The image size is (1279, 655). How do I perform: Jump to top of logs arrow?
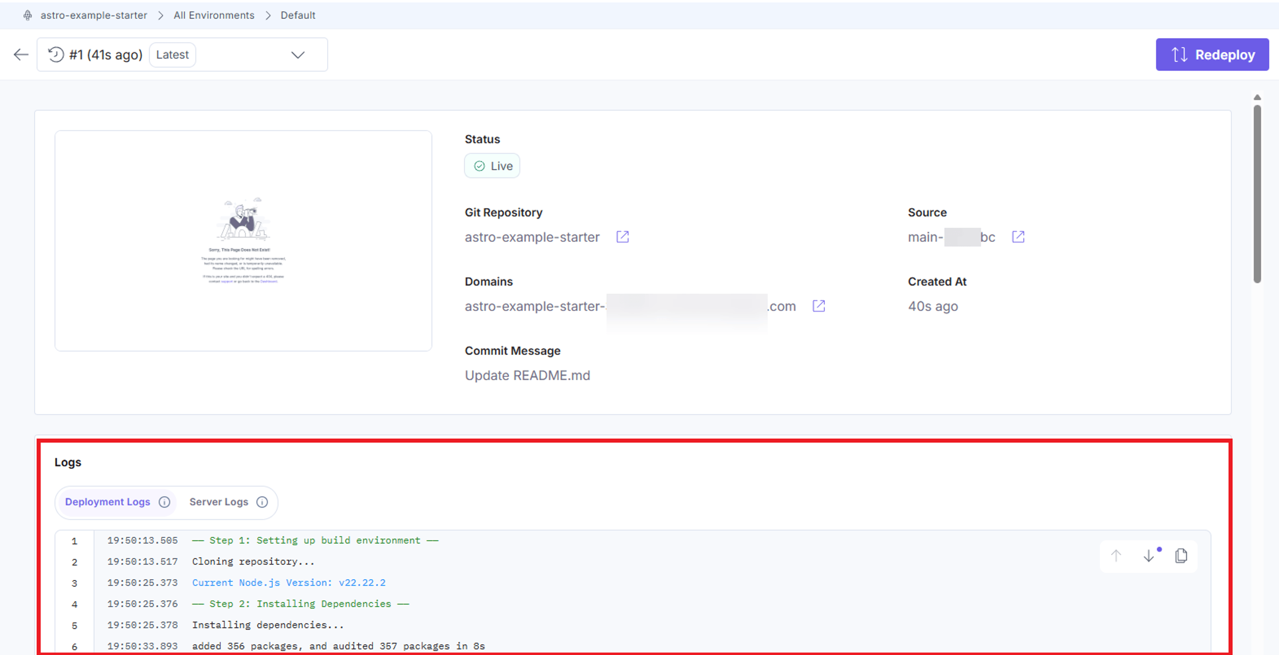1116,556
